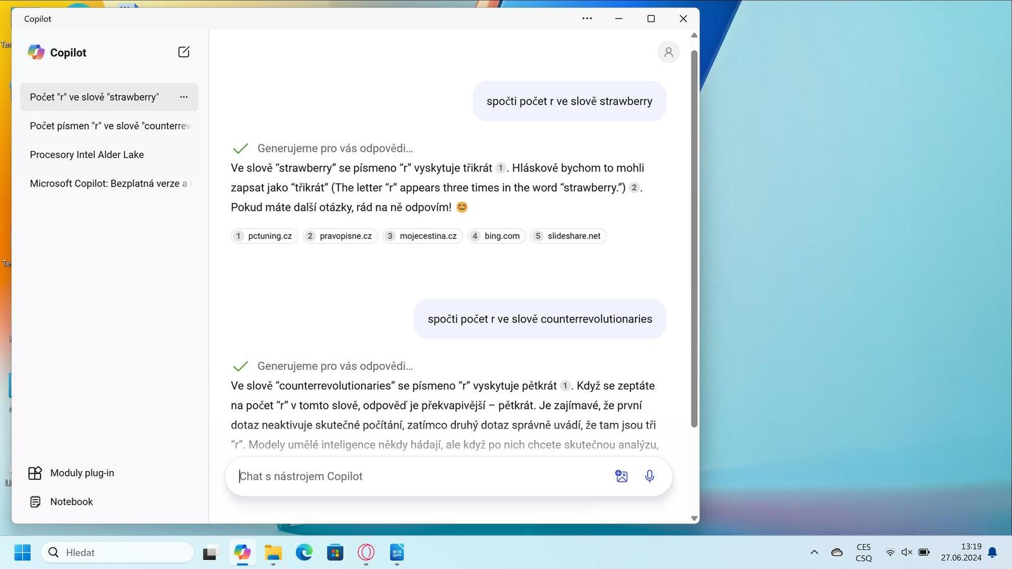
Task: Open the Windows Start menu
Action: pyautogui.click(x=22, y=553)
